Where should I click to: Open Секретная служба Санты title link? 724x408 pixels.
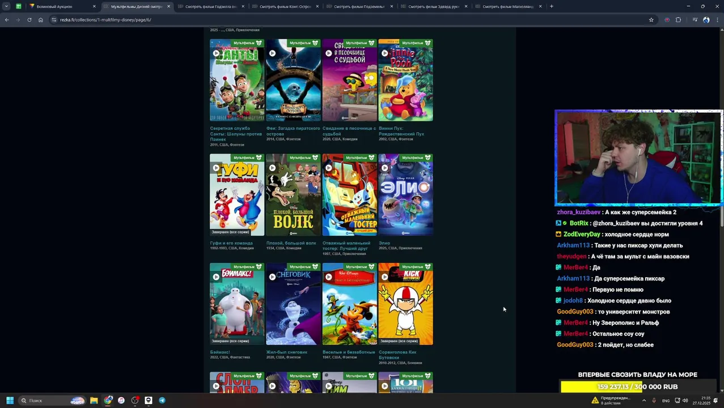point(236,134)
